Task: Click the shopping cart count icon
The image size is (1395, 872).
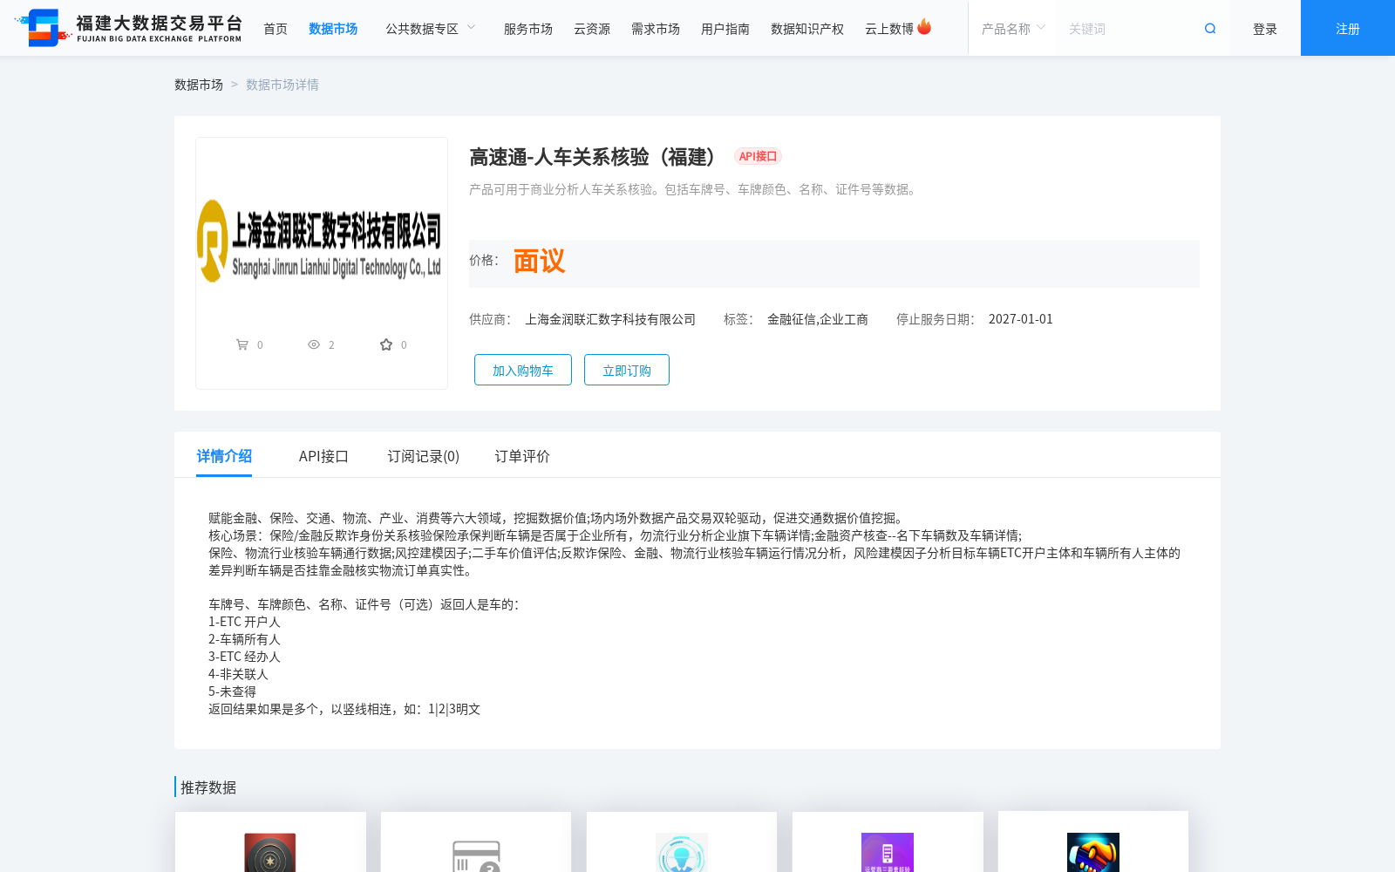Action: coord(242,344)
